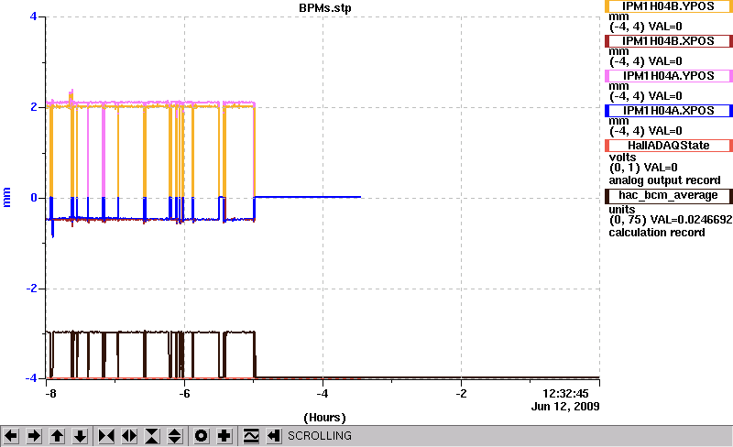Pan the graph down with the down arrow
733x447 pixels.
(80, 436)
